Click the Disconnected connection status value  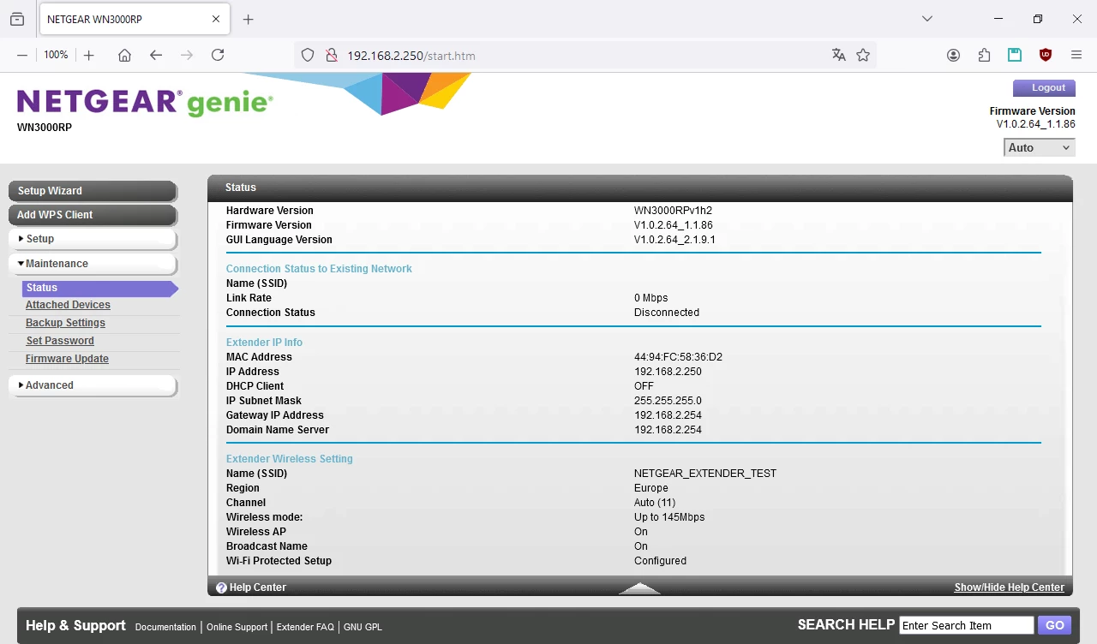[667, 313]
